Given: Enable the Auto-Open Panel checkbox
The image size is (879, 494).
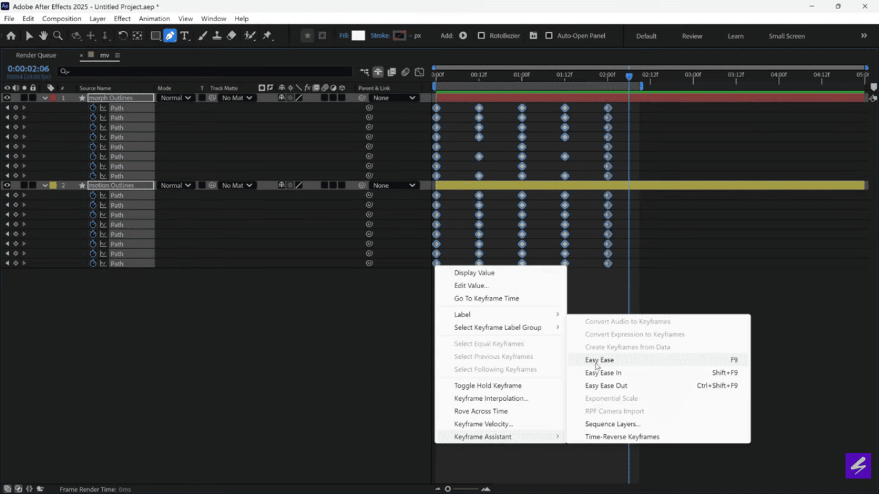Looking at the screenshot, I should click(x=549, y=36).
